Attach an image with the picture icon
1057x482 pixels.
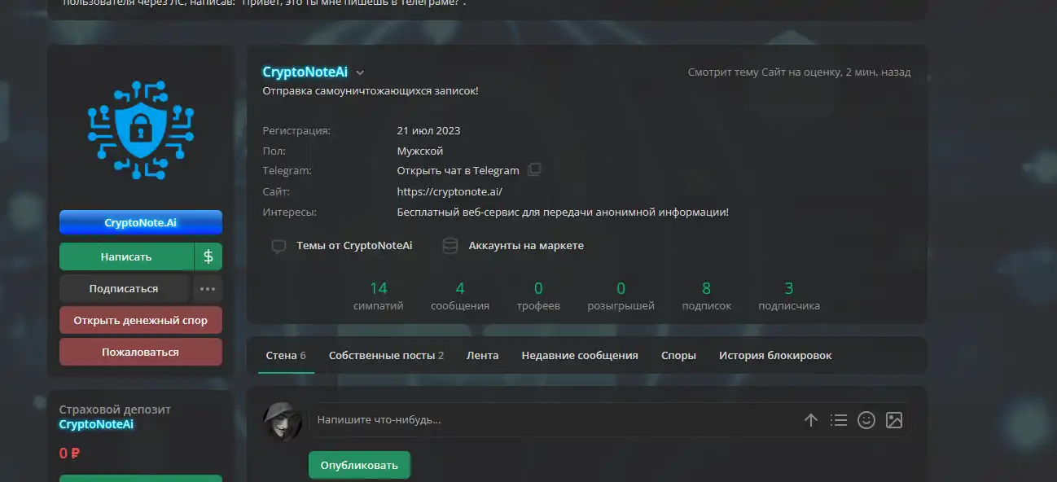pyautogui.click(x=894, y=420)
